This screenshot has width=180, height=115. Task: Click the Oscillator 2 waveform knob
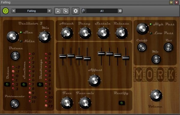tap(13, 37)
